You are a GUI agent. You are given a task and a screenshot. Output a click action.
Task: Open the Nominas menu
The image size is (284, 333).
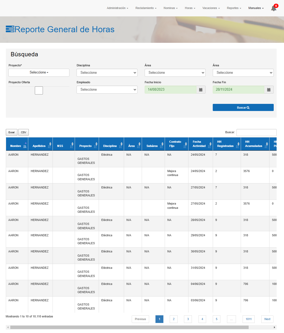click(x=170, y=8)
